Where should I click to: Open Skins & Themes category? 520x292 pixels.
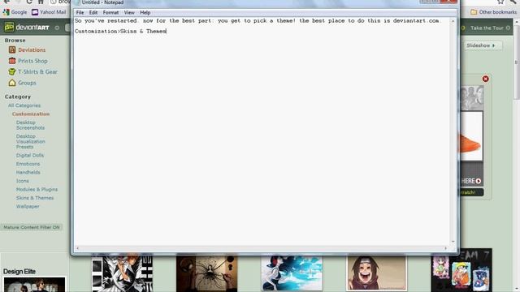pyautogui.click(x=35, y=198)
